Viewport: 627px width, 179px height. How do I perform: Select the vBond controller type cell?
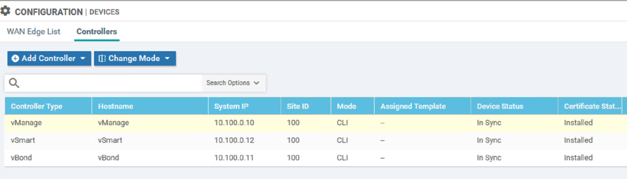click(x=22, y=158)
